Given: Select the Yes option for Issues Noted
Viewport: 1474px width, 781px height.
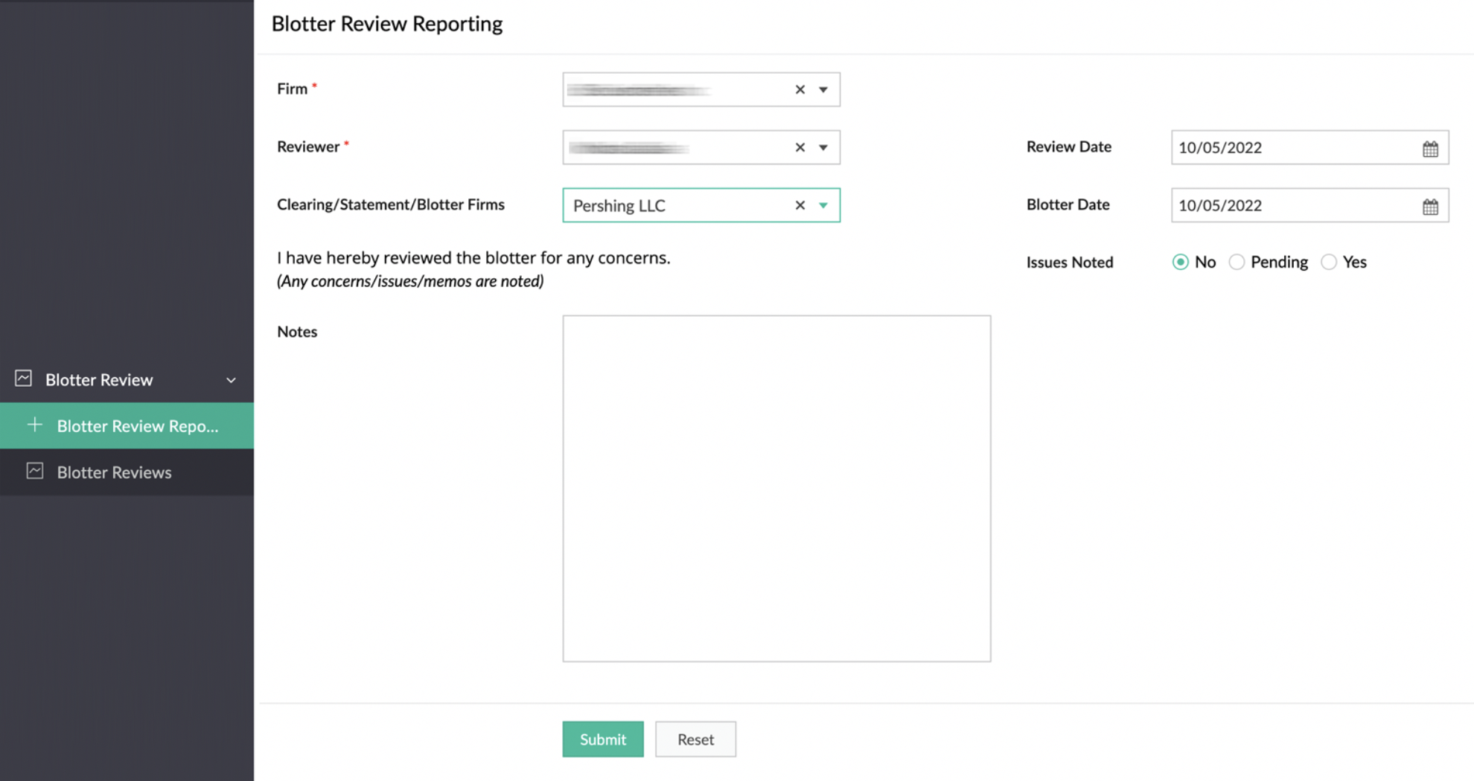Looking at the screenshot, I should (x=1329, y=262).
